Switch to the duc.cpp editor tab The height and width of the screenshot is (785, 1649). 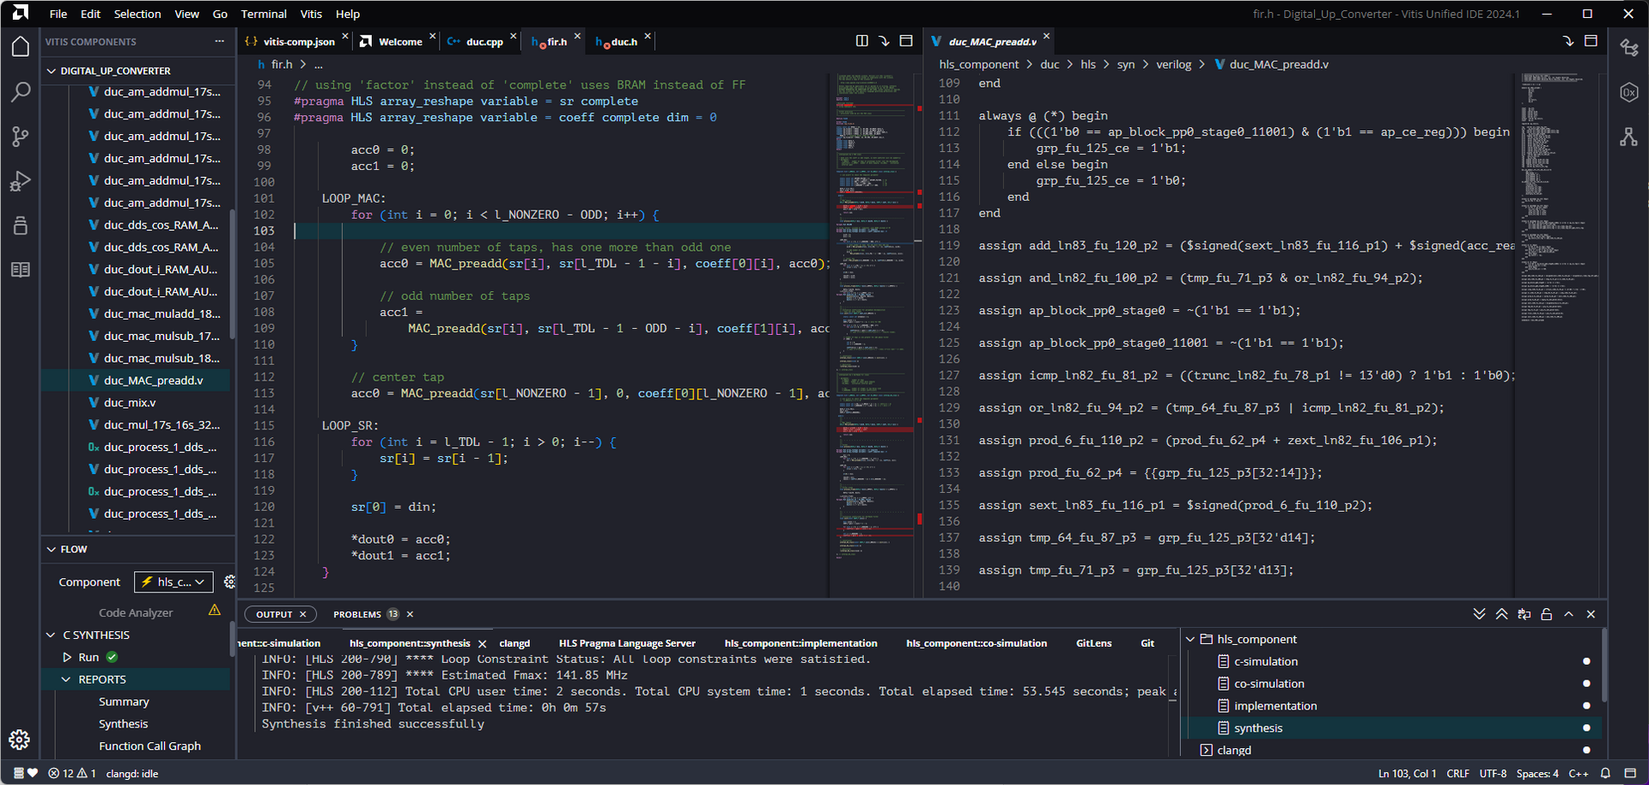pos(484,41)
